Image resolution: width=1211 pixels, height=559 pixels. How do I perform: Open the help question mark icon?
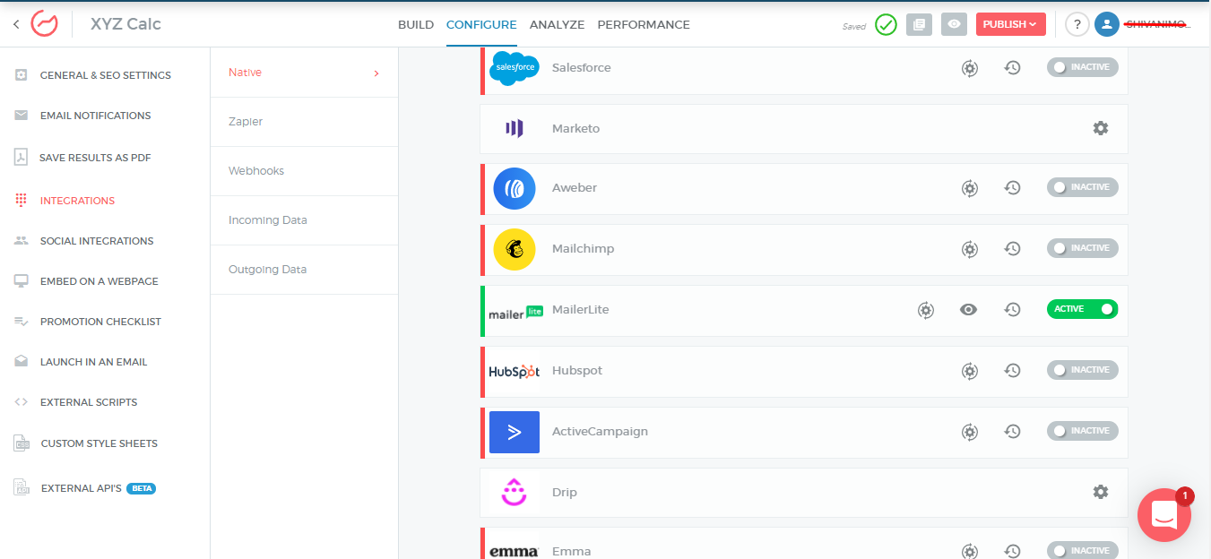click(x=1077, y=25)
